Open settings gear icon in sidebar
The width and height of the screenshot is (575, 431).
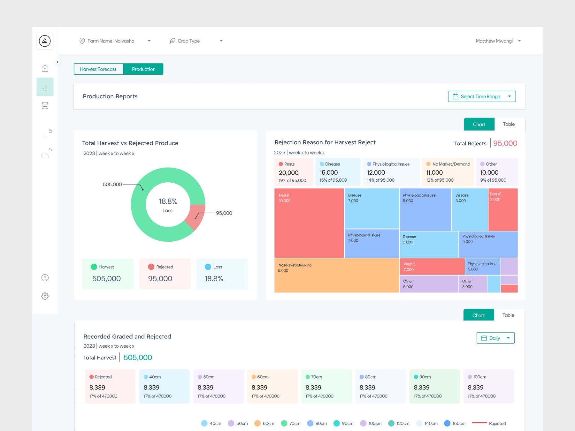(45, 296)
